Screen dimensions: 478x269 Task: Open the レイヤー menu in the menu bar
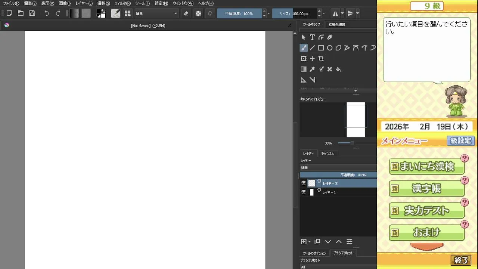84,3
